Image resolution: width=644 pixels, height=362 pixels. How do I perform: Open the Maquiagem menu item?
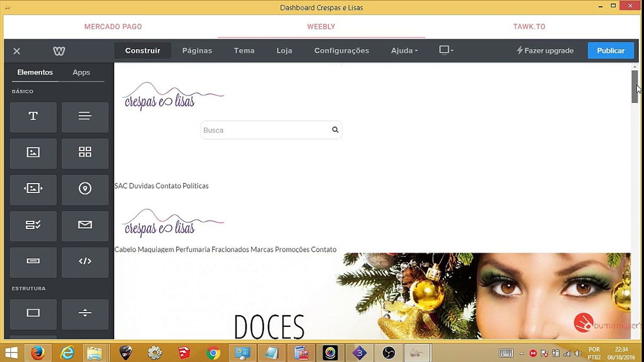coord(155,249)
